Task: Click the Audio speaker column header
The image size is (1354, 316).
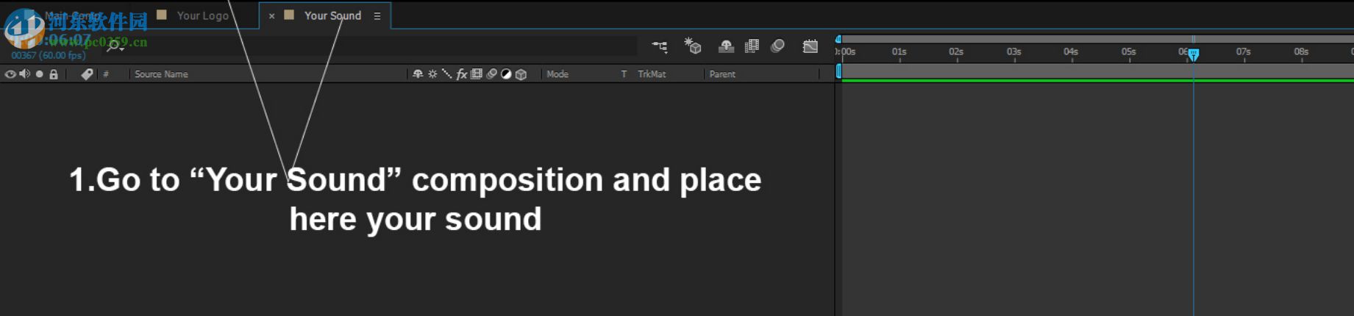Action: [x=25, y=74]
